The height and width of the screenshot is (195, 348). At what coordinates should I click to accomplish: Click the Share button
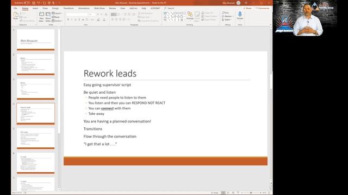click(x=247, y=8)
